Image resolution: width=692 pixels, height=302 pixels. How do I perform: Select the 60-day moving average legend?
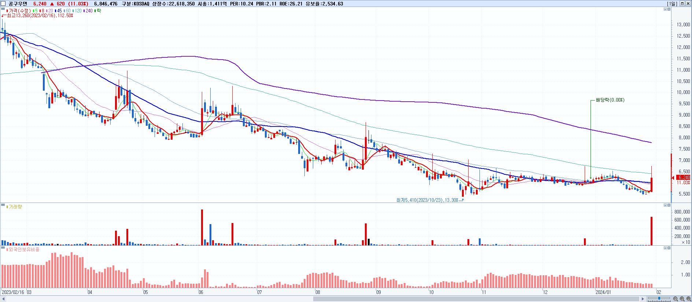[x=68, y=11]
